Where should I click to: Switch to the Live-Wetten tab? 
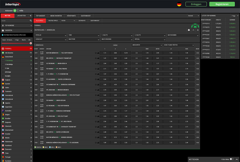click(x=21, y=16)
